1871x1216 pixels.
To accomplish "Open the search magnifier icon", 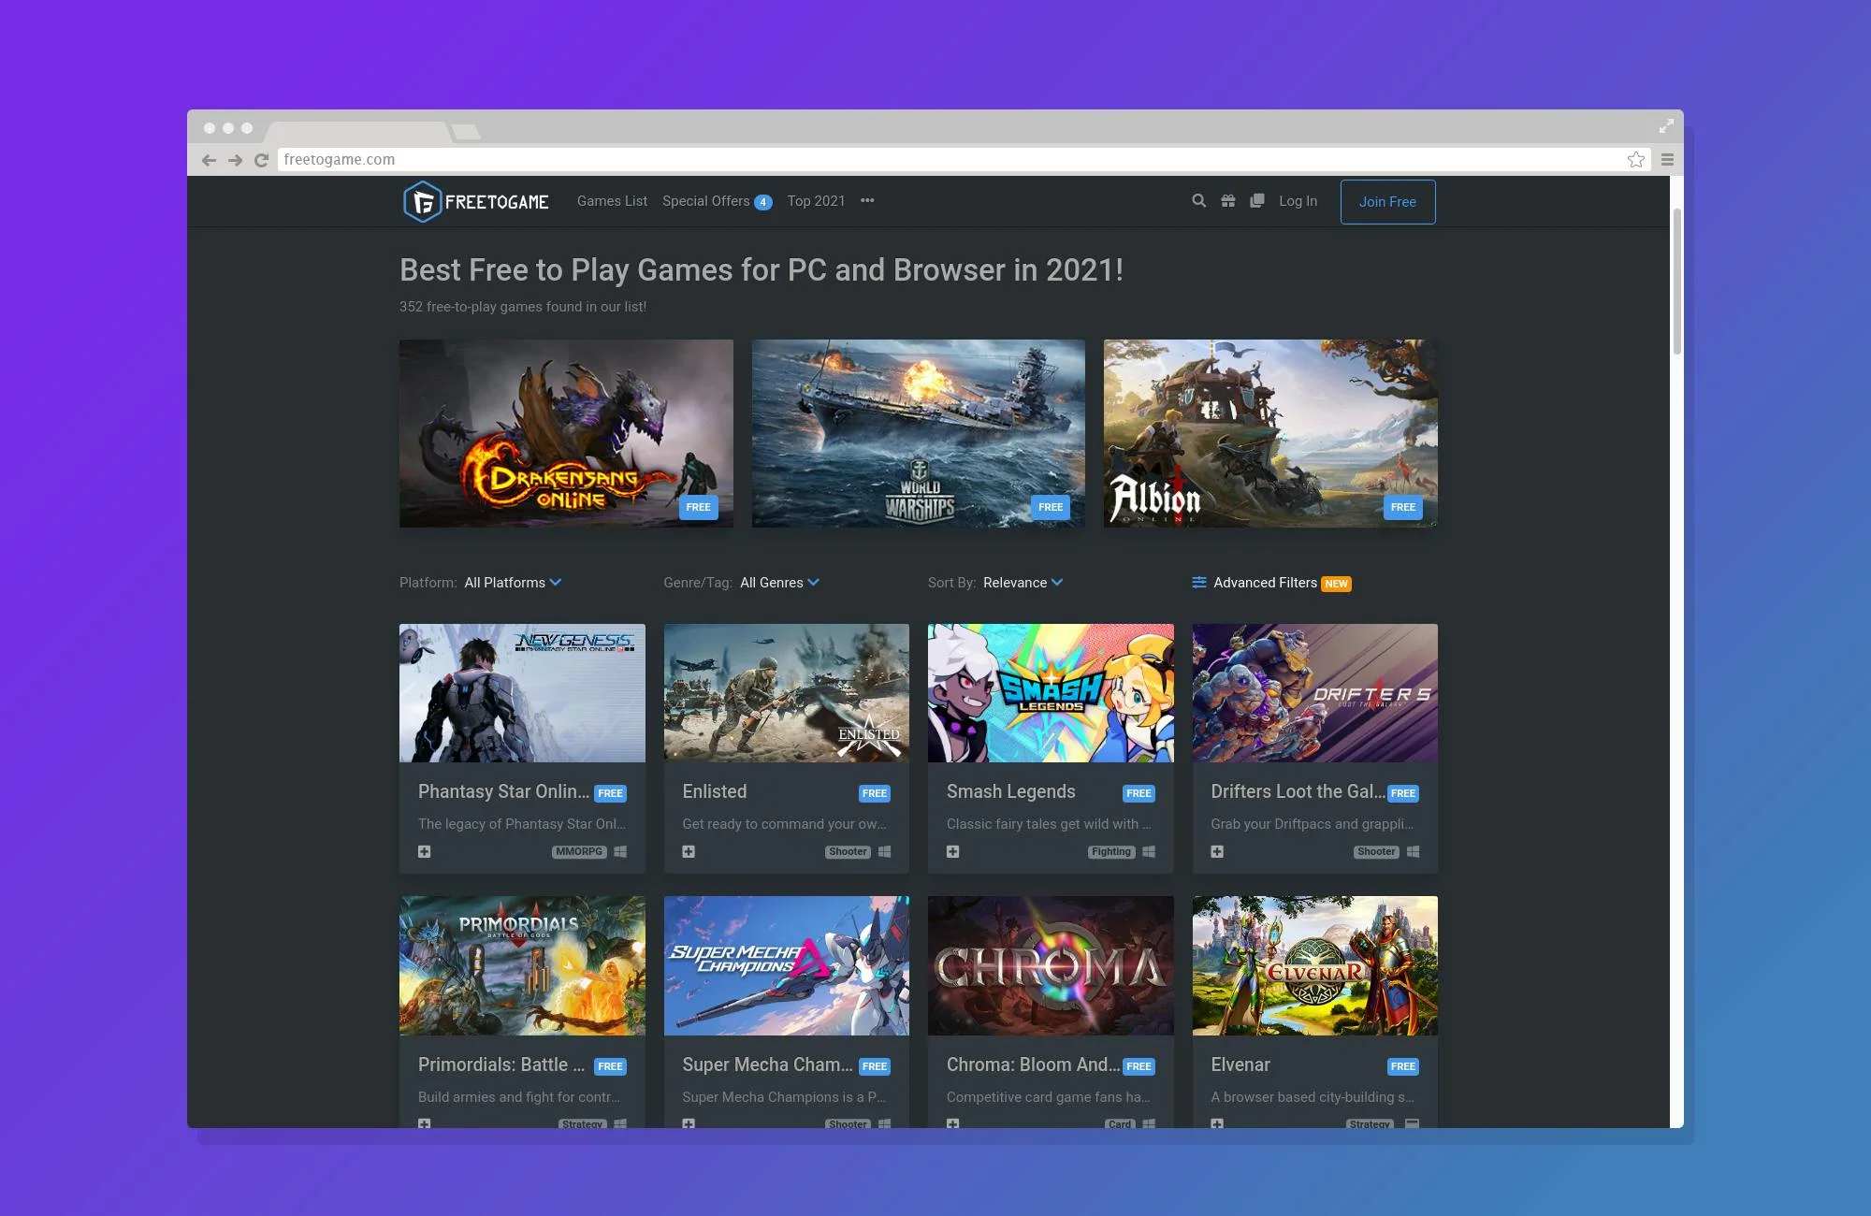I will [1198, 201].
